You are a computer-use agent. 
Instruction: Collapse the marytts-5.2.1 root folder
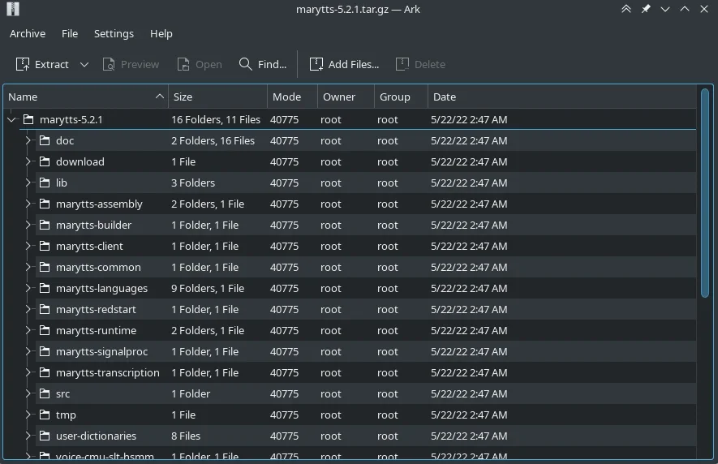11,119
